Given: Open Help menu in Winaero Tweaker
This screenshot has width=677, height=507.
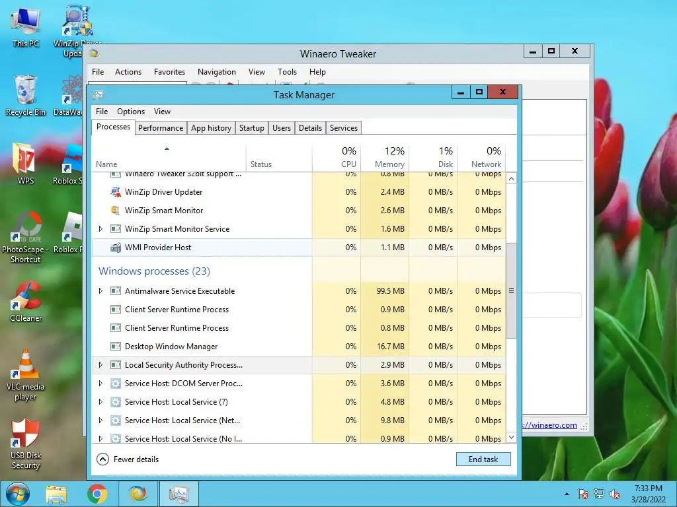Looking at the screenshot, I should 317,72.
